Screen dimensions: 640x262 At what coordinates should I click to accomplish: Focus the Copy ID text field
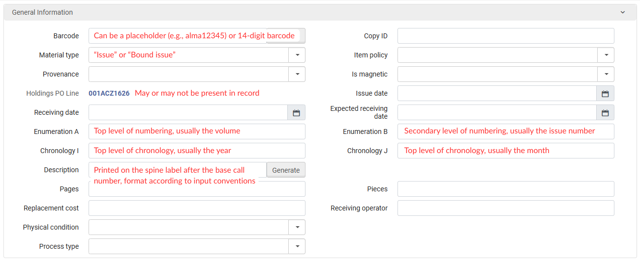coord(505,36)
